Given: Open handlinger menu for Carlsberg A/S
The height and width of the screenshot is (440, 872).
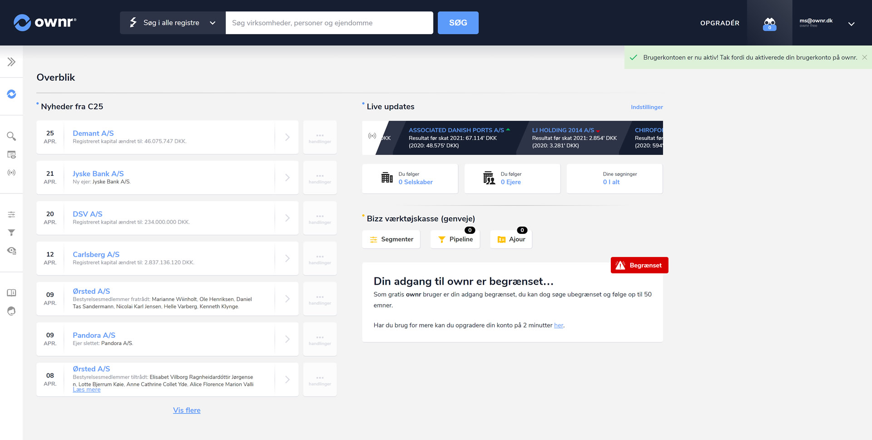Looking at the screenshot, I should [x=320, y=258].
